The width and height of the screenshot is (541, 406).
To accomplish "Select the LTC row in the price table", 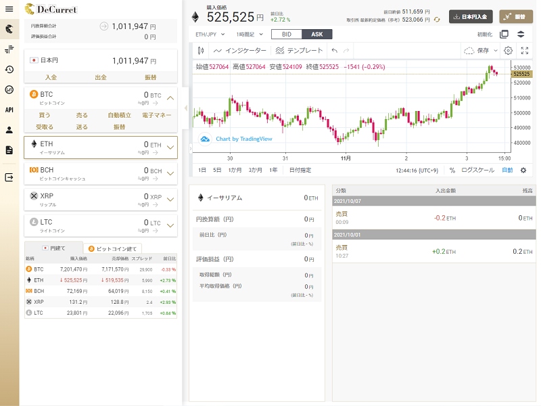I will [x=100, y=313].
